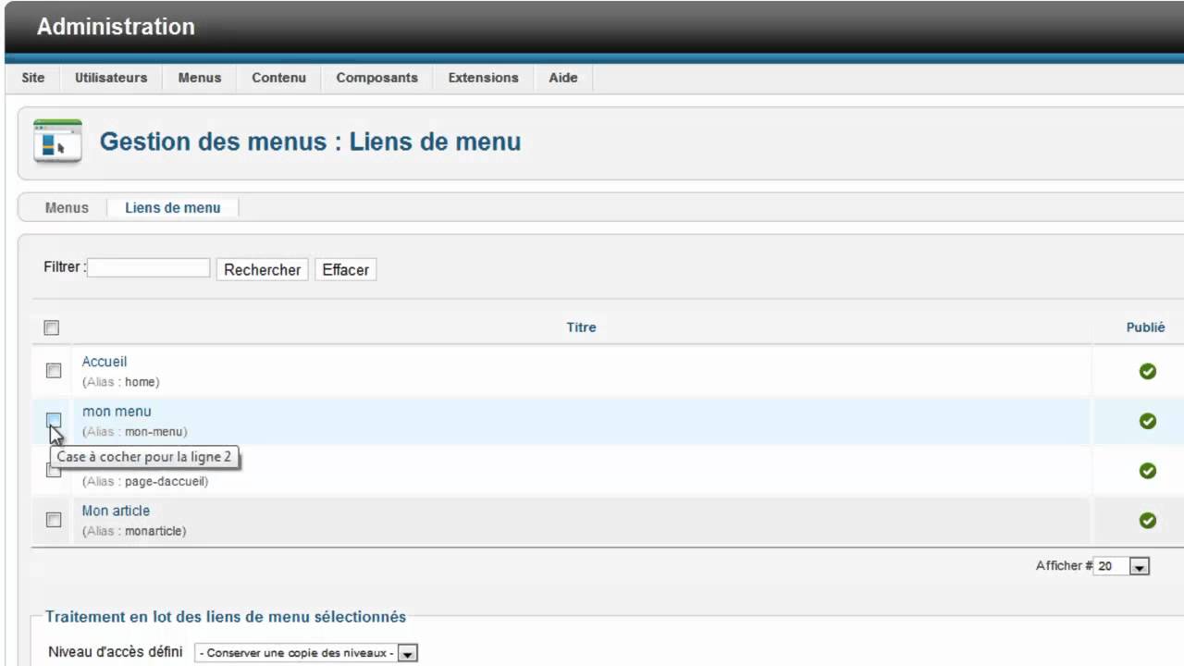Image resolution: width=1184 pixels, height=666 pixels.
Task: Click the Effacer button
Action: point(346,270)
